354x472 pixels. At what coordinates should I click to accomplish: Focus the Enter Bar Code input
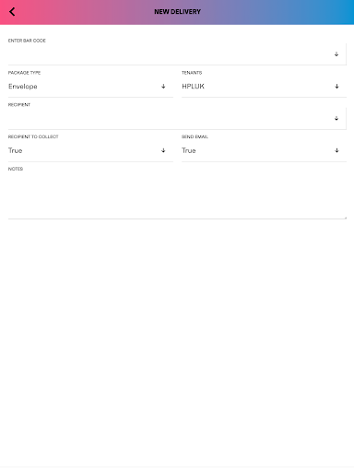point(177,54)
